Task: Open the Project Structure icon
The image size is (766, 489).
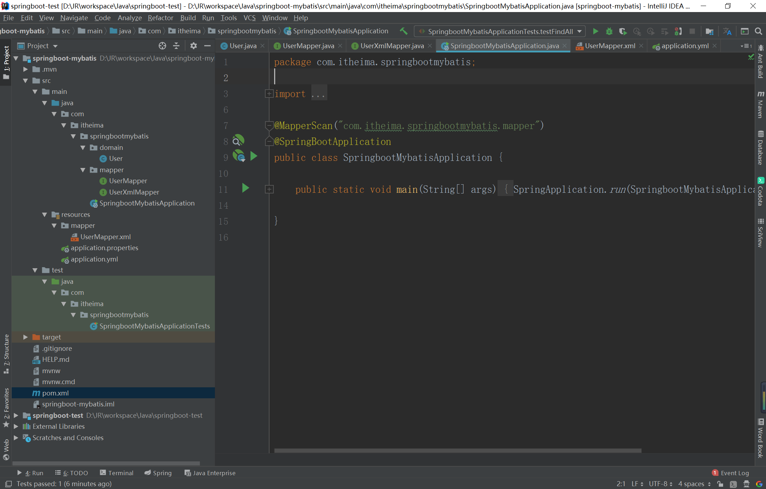Action: [x=710, y=31]
